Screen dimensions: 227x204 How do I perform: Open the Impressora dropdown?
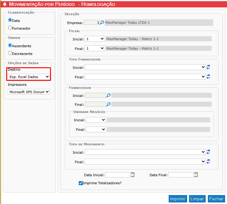pyautogui.click(x=29, y=92)
